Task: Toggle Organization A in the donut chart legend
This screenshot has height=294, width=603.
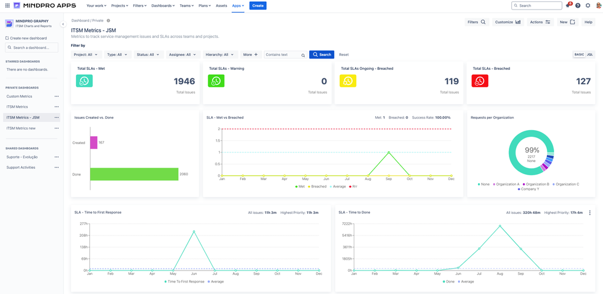Action: pos(506,184)
